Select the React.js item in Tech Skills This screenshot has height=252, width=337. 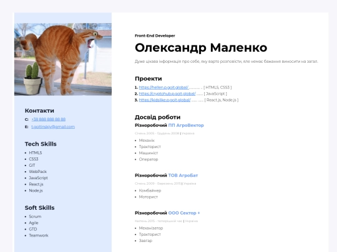(x=36, y=184)
